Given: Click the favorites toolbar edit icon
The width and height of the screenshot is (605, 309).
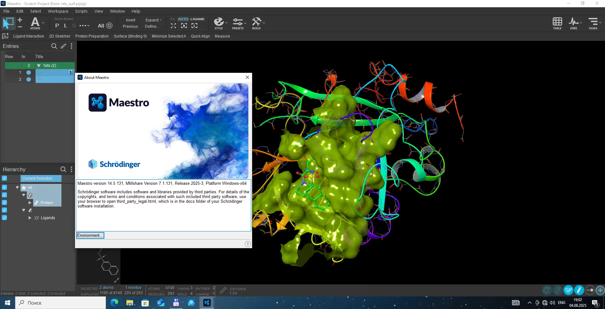Looking at the screenshot, I should (5, 36).
